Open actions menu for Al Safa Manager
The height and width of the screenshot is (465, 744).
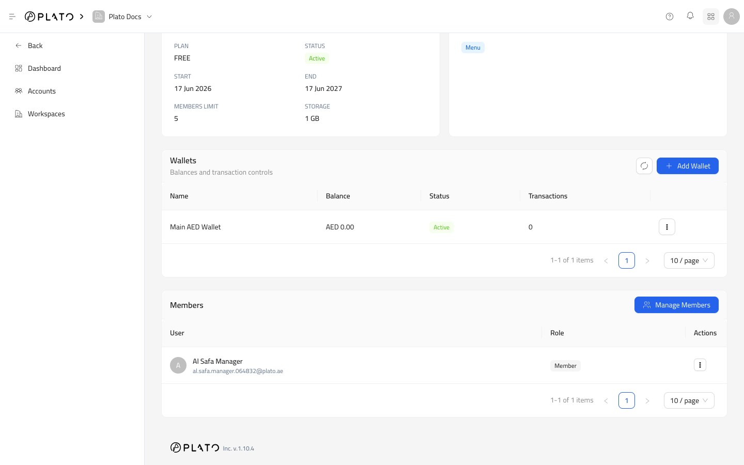(700, 365)
